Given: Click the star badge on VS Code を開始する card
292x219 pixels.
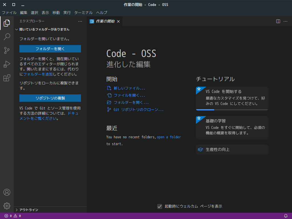Looking at the screenshot, I should (x=199, y=89).
